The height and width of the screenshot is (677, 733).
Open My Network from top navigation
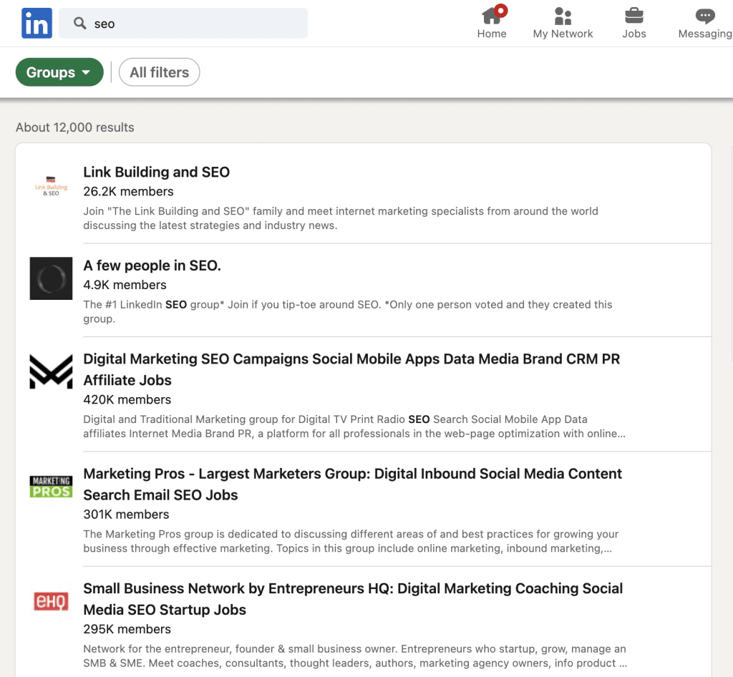coord(563,22)
